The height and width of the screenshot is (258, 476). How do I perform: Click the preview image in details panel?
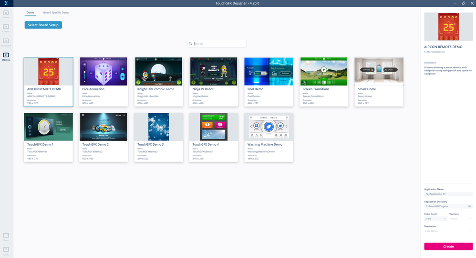(448, 26)
